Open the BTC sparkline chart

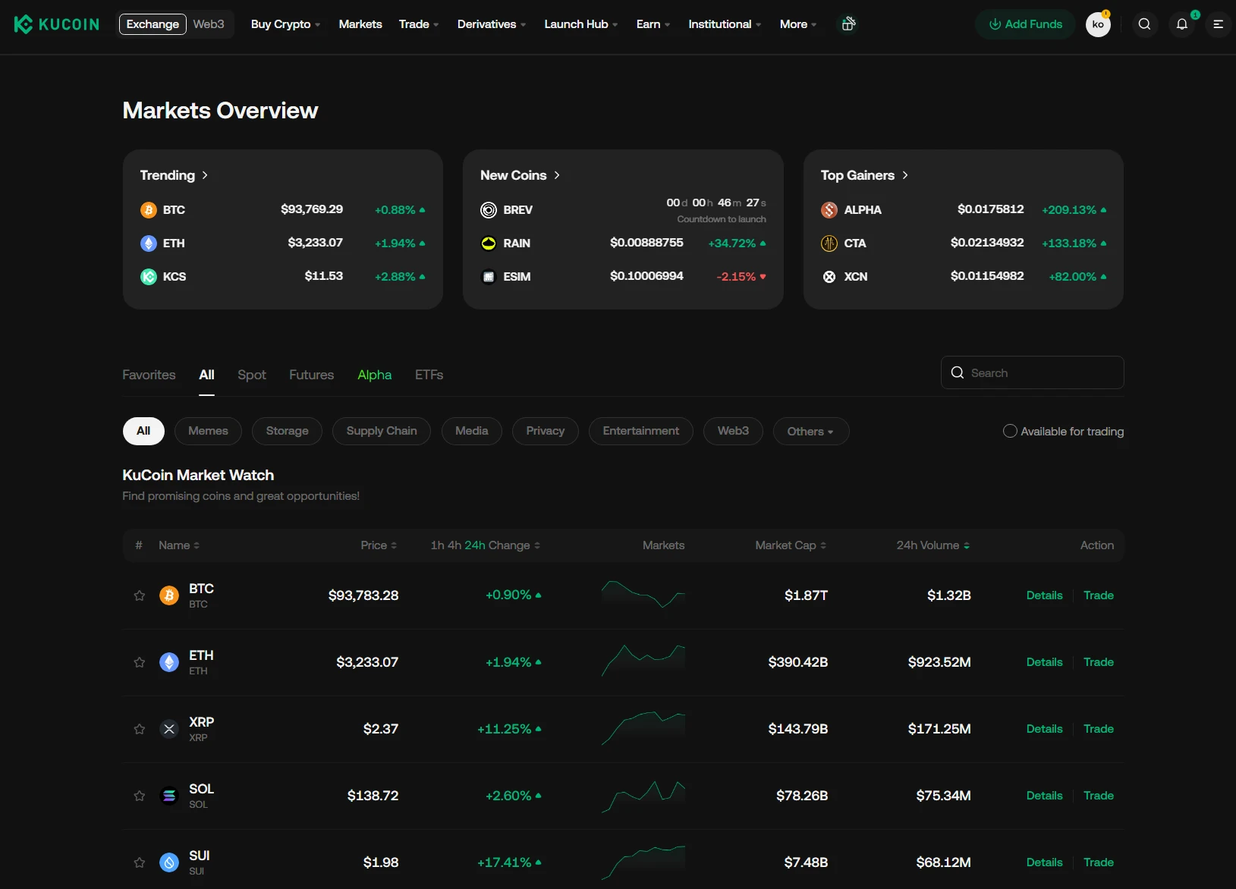(x=643, y=595)
